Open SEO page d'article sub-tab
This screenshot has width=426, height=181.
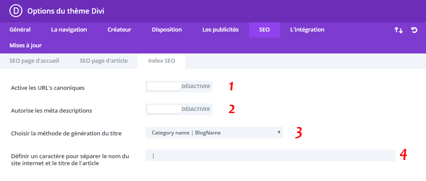[x=103, y=61]
